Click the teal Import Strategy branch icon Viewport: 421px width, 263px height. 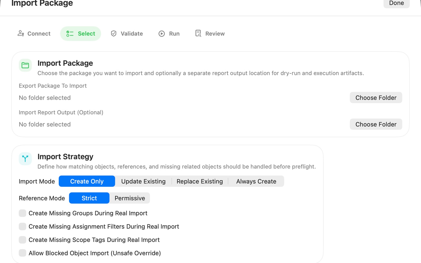25,159
